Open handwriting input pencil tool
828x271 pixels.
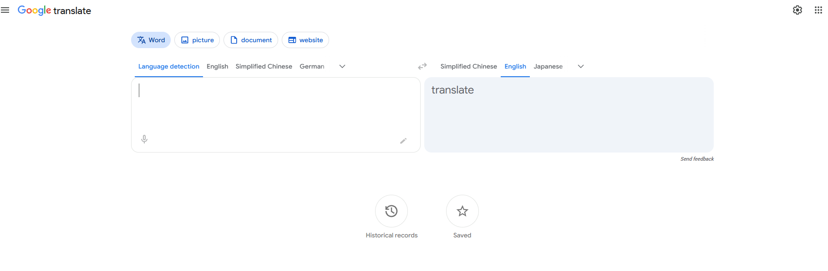tap(403, 141)
